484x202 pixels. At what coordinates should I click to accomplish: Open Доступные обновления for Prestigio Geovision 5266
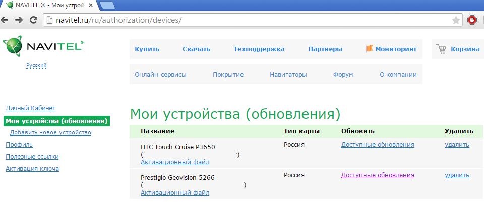pyautogui.click(x=378, y=175)
